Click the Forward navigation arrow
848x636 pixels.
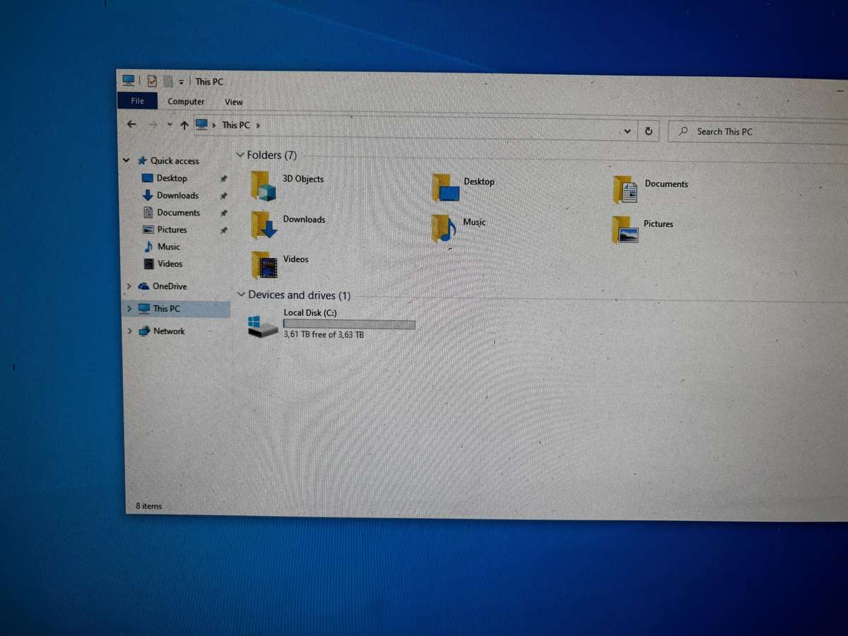pyautogui.click(x=153, y=124)
